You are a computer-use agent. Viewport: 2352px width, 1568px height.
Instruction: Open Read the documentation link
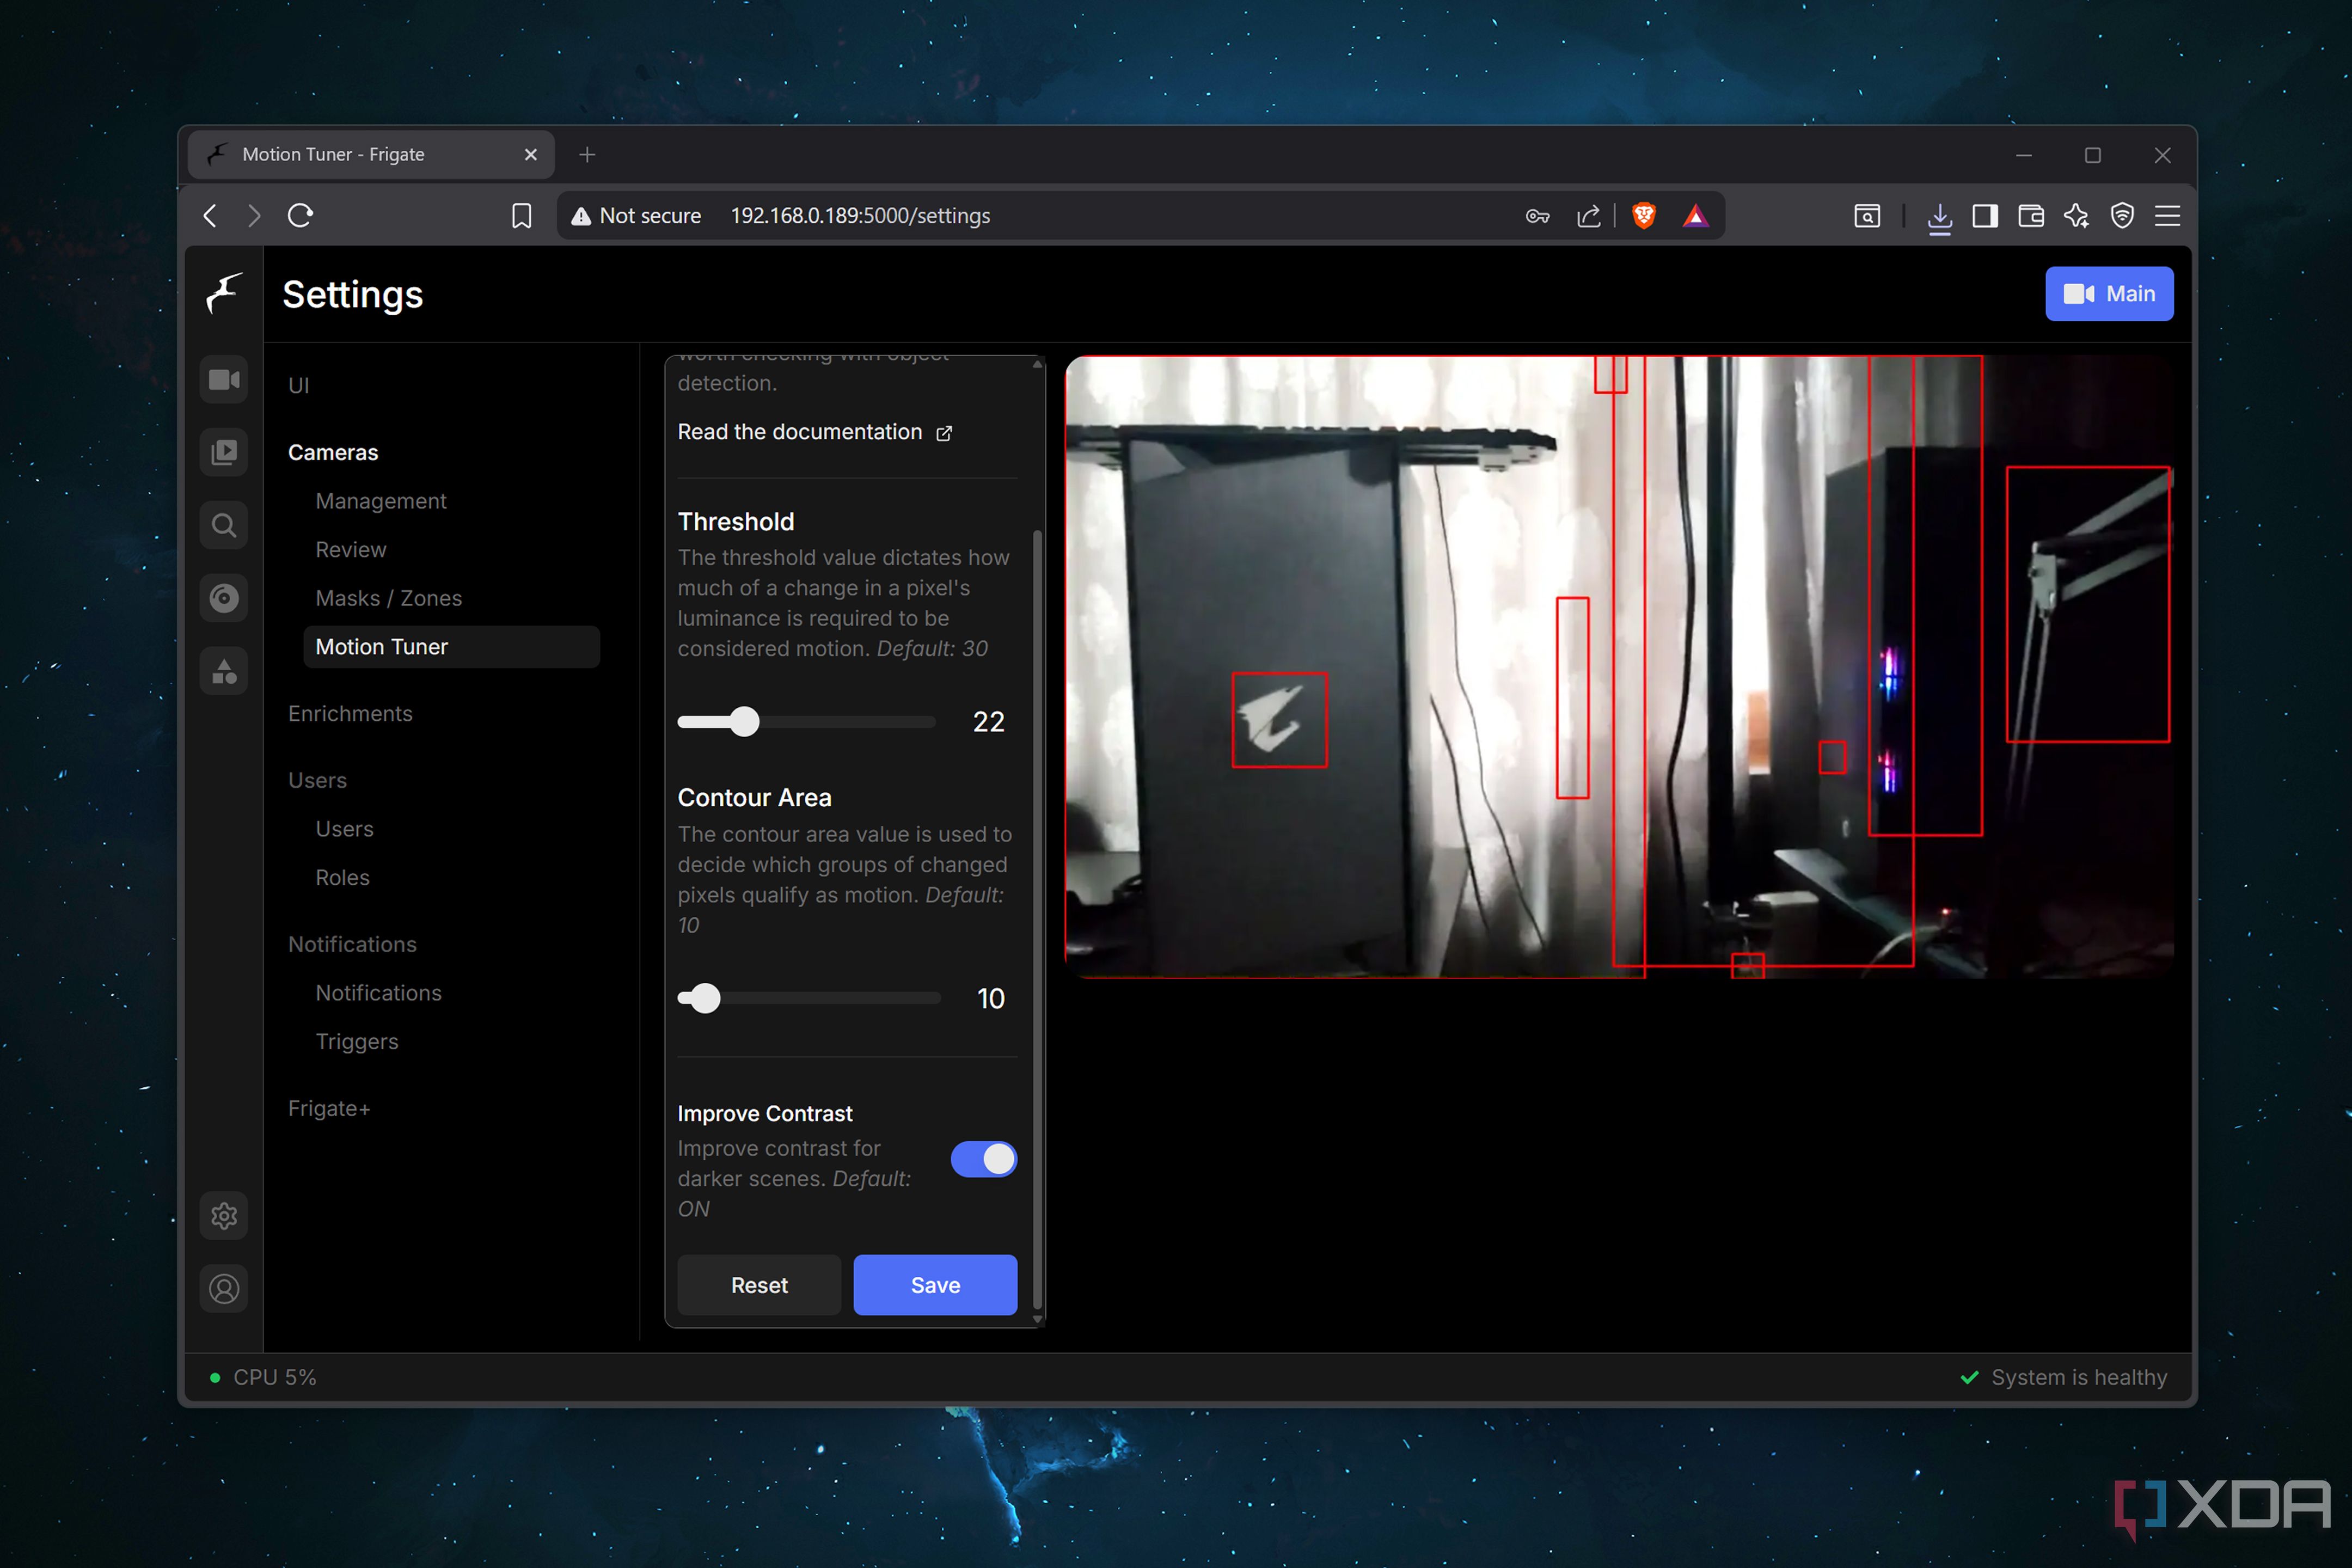pyautogui.click(x=815, y=432)
